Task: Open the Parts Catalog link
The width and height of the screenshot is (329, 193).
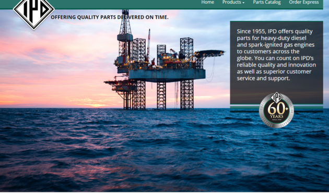Action: tap(267, 2)
